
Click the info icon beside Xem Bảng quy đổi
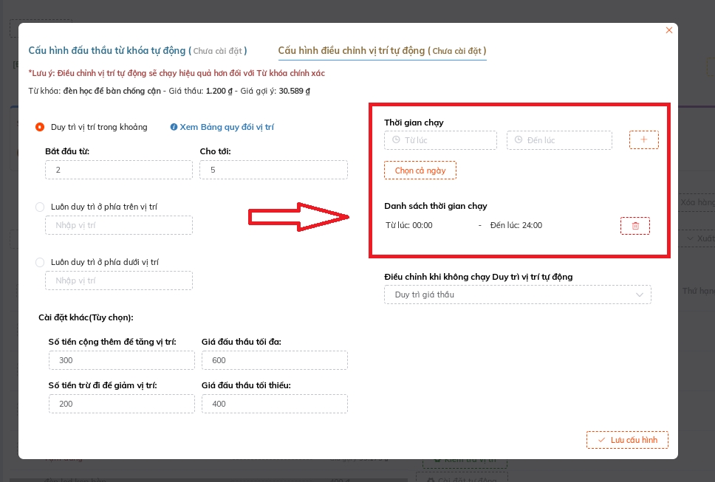(174, 127)
